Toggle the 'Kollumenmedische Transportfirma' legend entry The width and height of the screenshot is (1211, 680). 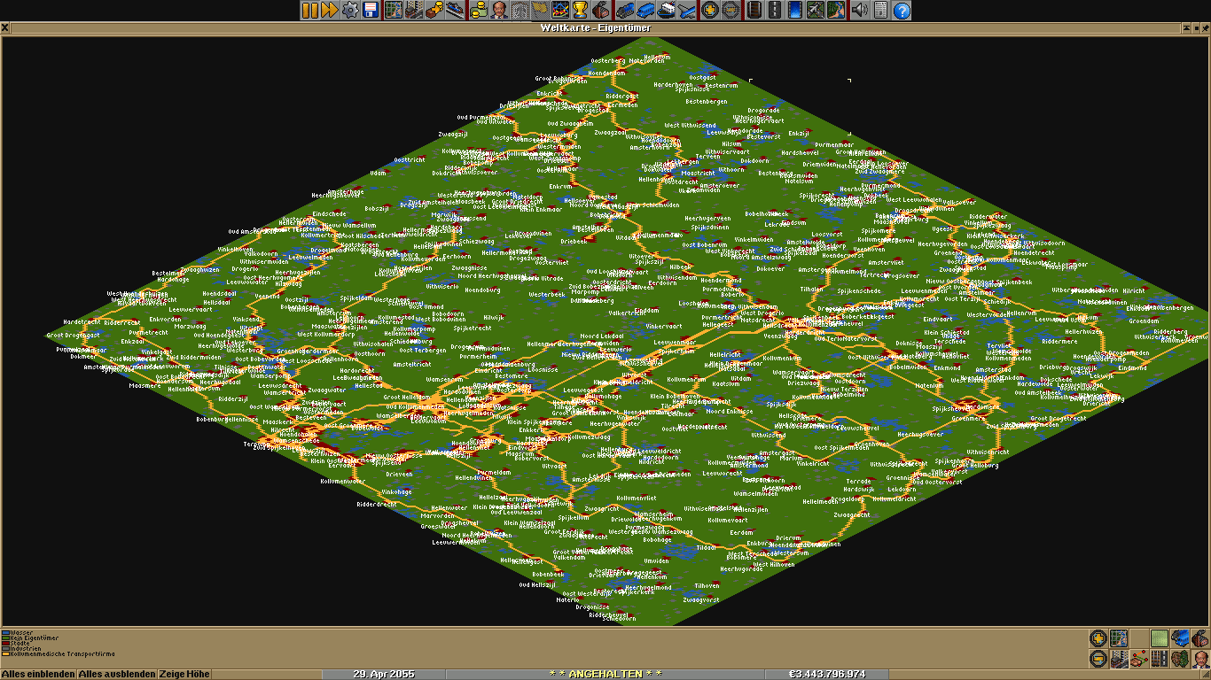pos(59,654)
